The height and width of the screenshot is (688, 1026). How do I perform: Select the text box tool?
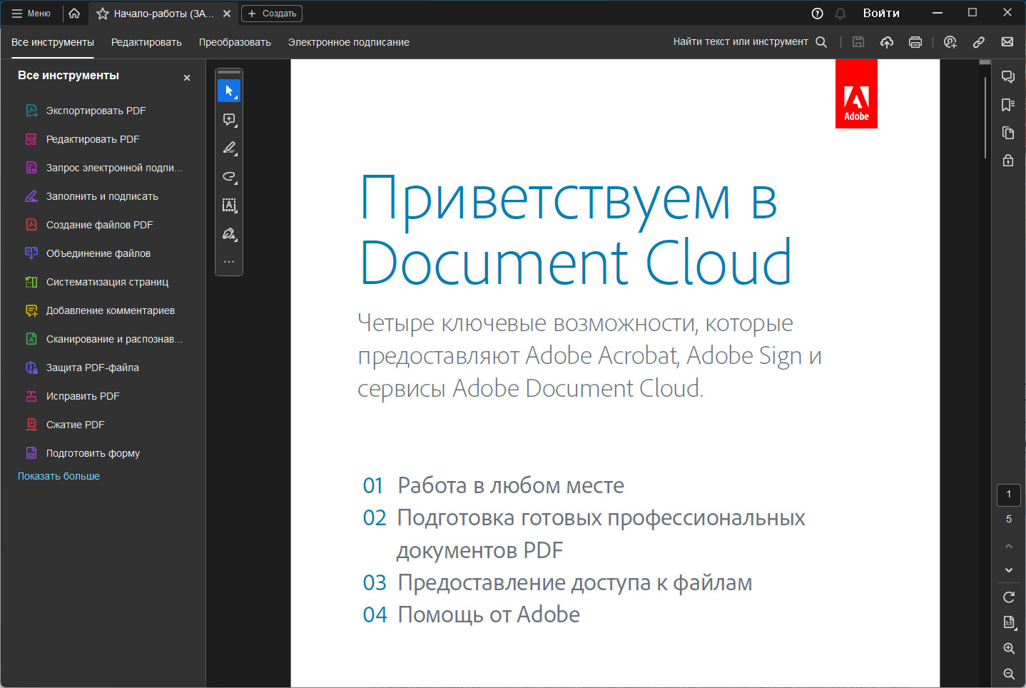click(x=229, y=205)
